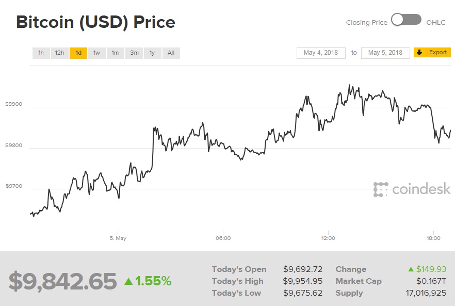Screen dimensions: 455x306
Task: Switch chart to 1w range
Action: pos(97,53)
